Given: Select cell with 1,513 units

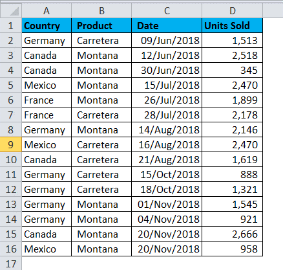Looking at the screenshot, I should (233, 41).
